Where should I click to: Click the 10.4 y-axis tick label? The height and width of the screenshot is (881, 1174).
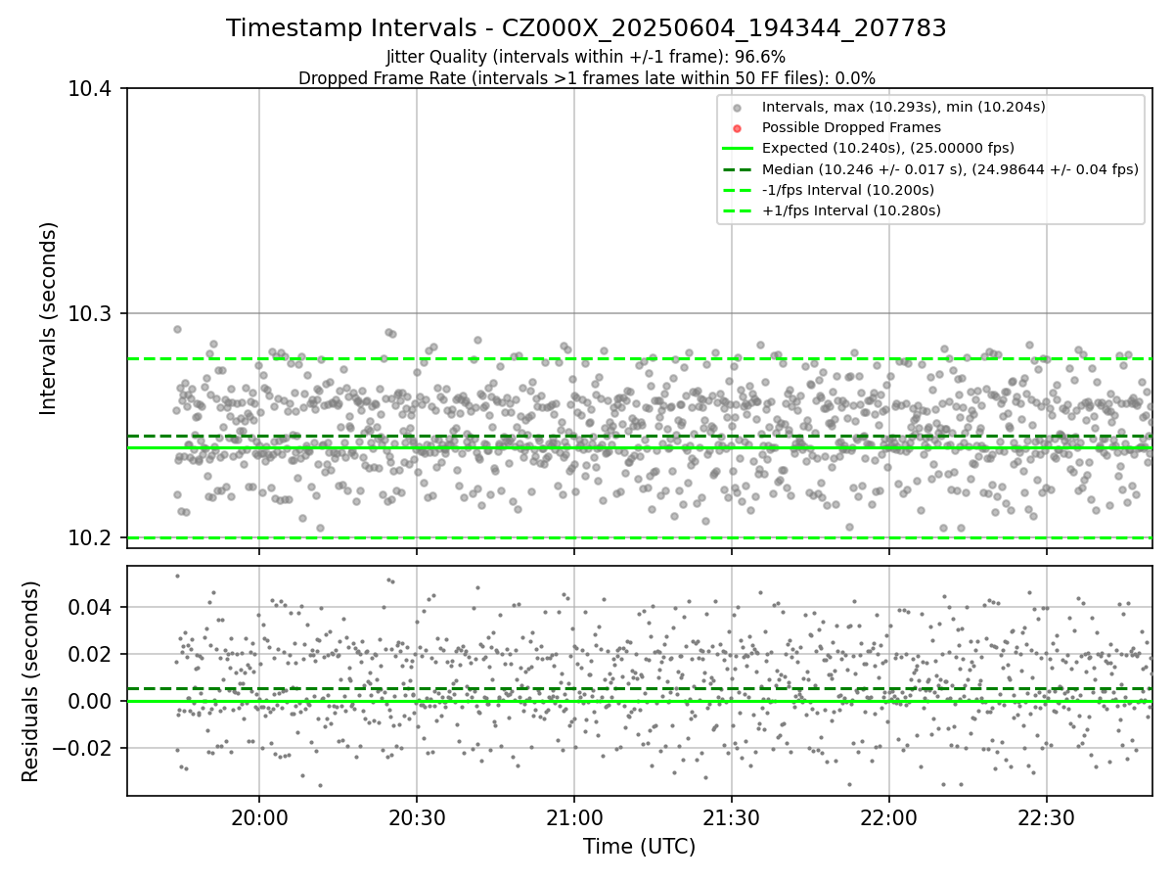pyautogui.click(x=93, y=89)
